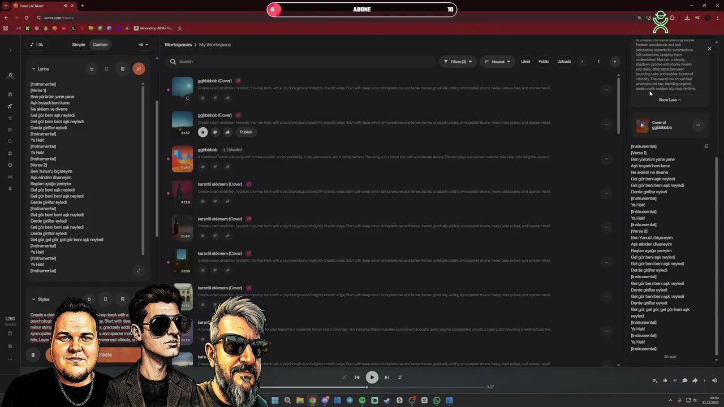This screenshot has width=724, height=407.
Task: Skip to next track in player
Action: [x=387, y=378]
